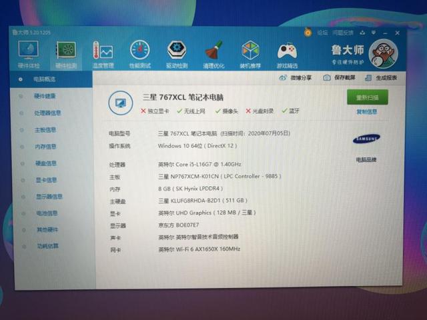Select 显卡信息 in the sidebar

tap(46, 180)
